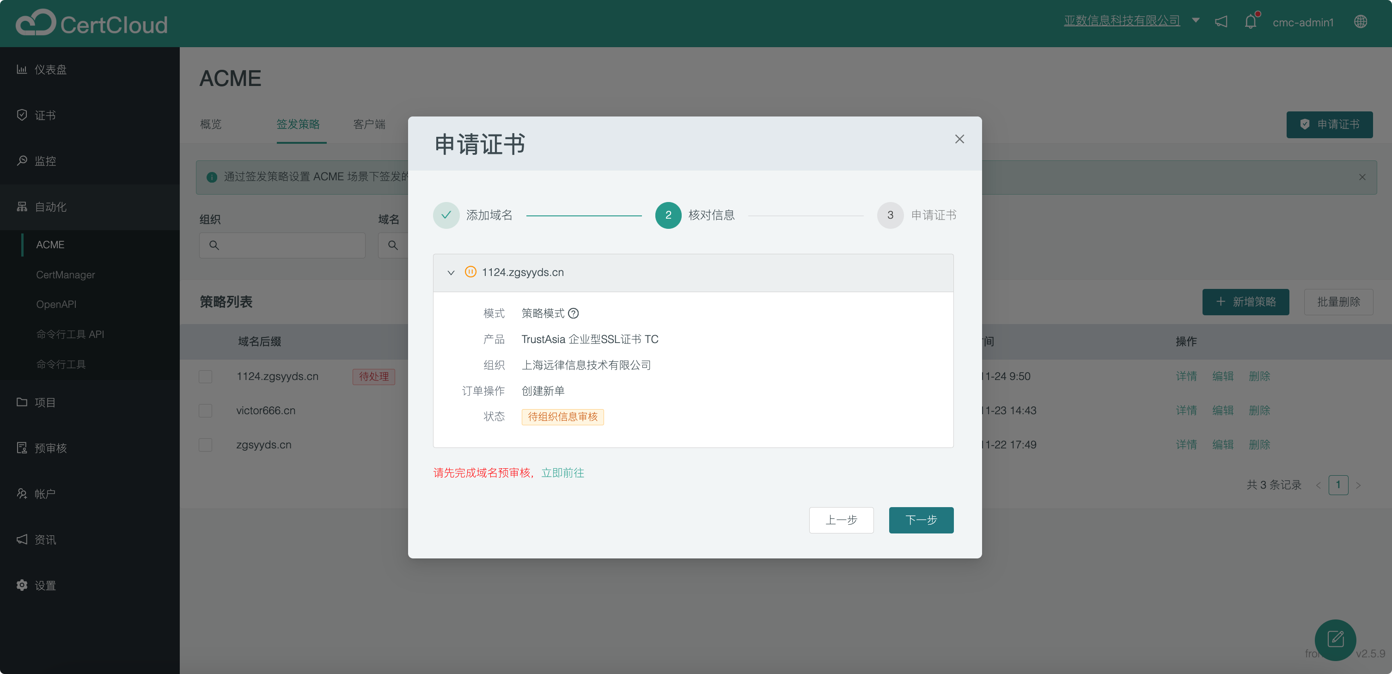Switch to the 客户端 tab
The width and height of the screenshot is (1392, 674).
coord(369,124)
